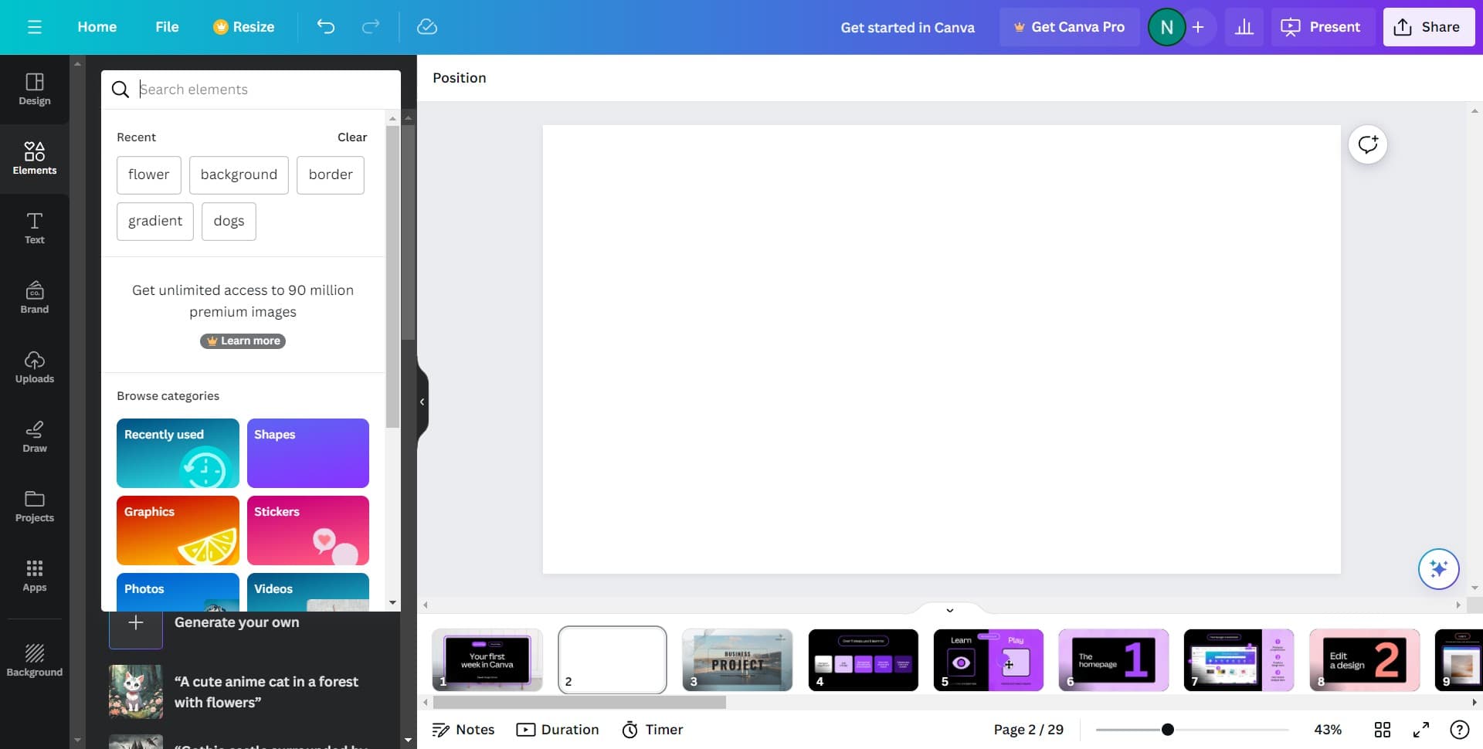Screen dimensions: 1483x749
Task: Open the Projects panel
Action: pyautogui.click(x=34, y=506)
